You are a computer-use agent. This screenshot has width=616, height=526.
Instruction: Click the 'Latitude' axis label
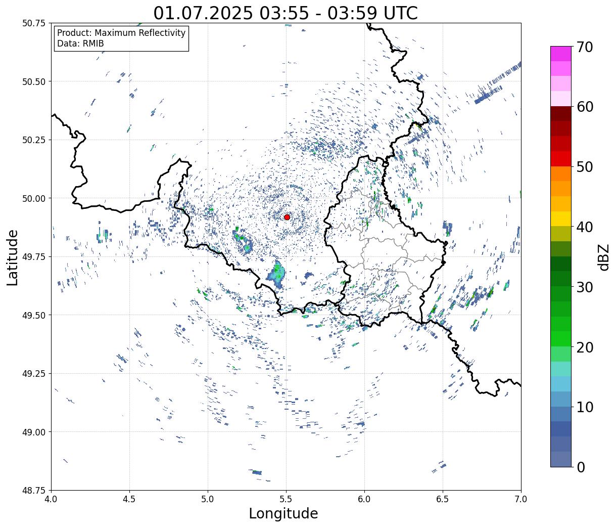pos(13,257)
